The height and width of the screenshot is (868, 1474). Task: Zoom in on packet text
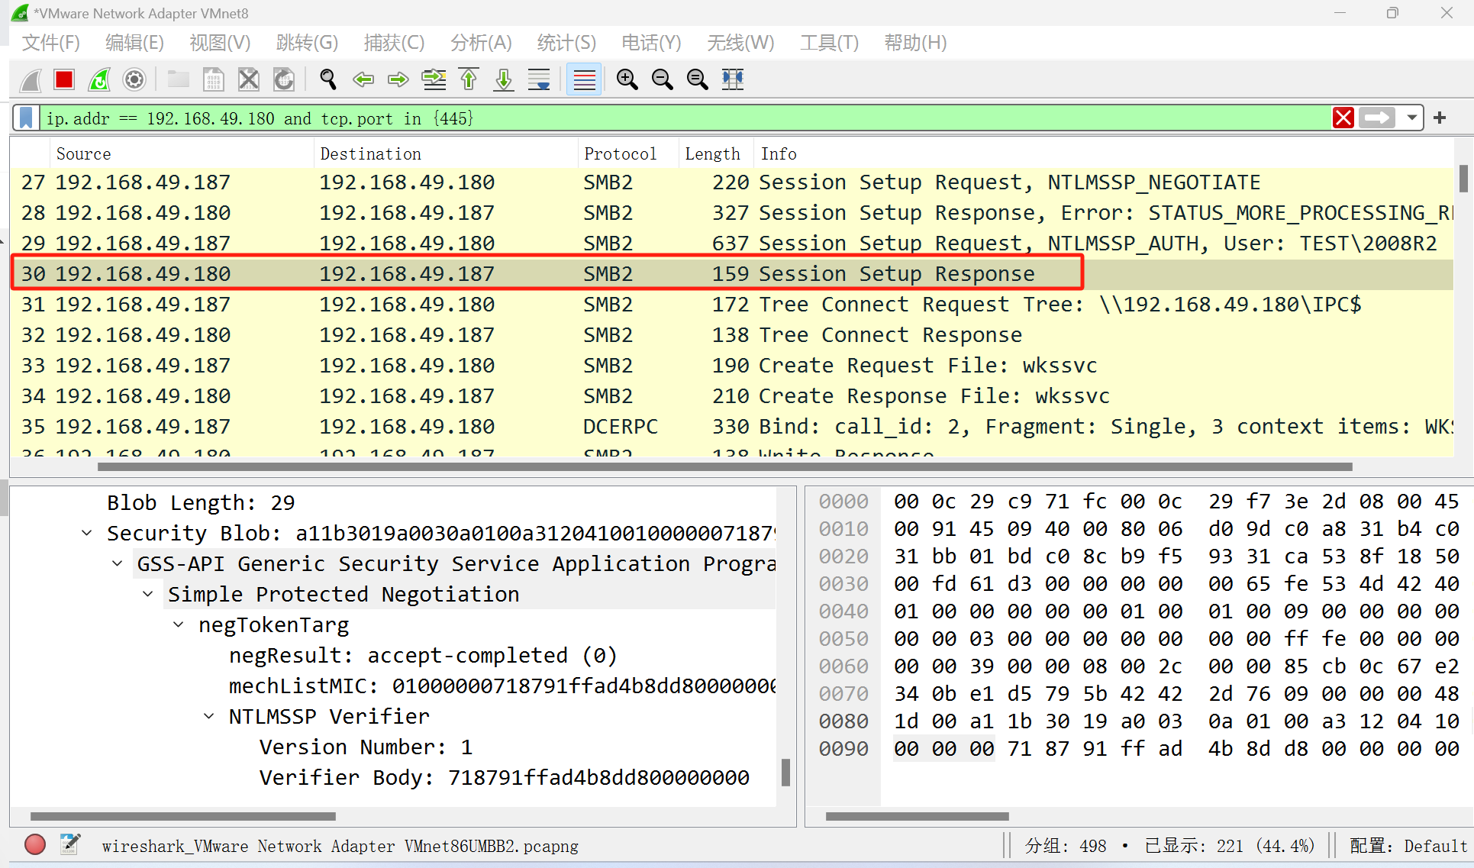click(627, 79)
